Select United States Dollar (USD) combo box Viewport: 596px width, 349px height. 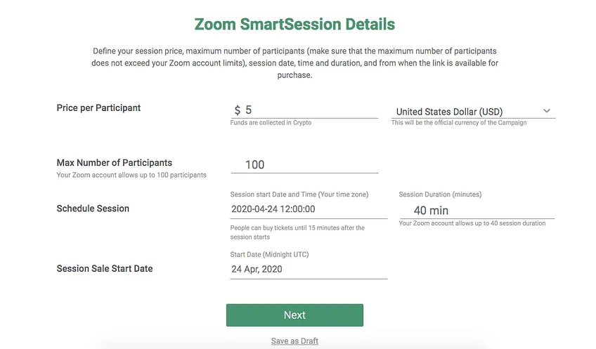point(473,111)
